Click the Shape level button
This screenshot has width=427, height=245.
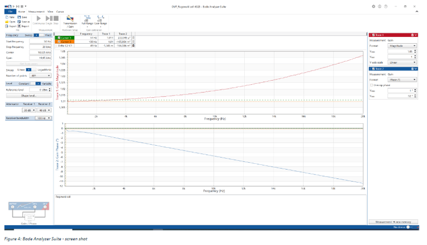(28, 96)
